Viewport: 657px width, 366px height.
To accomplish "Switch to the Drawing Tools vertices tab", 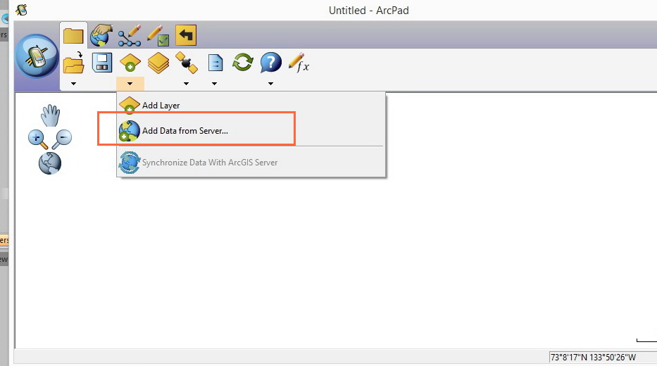I will (129, 36).
